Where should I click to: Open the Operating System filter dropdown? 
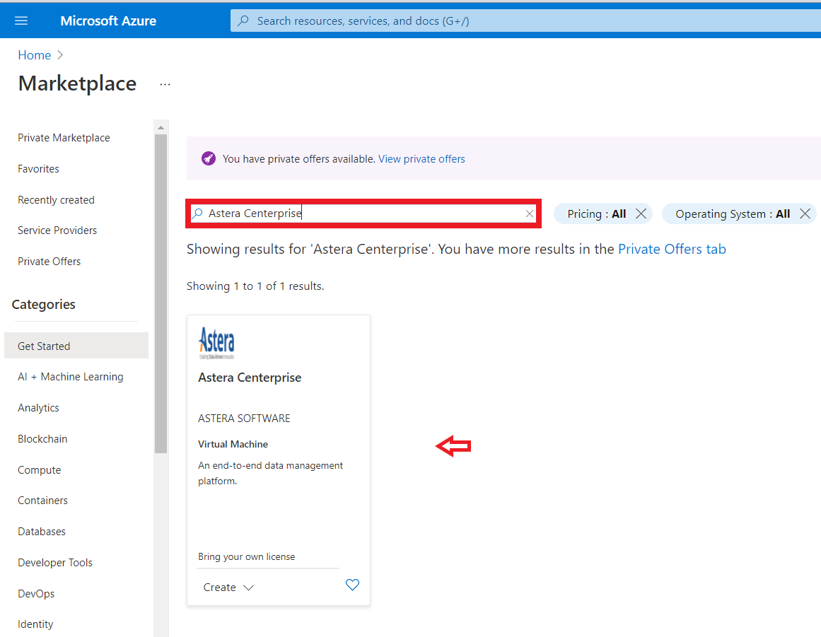coord(732,214)
